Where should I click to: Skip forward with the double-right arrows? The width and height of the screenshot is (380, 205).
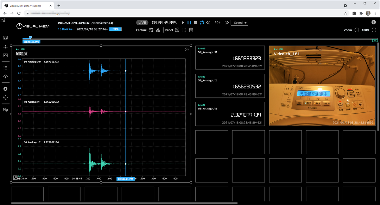click(227, 22)
